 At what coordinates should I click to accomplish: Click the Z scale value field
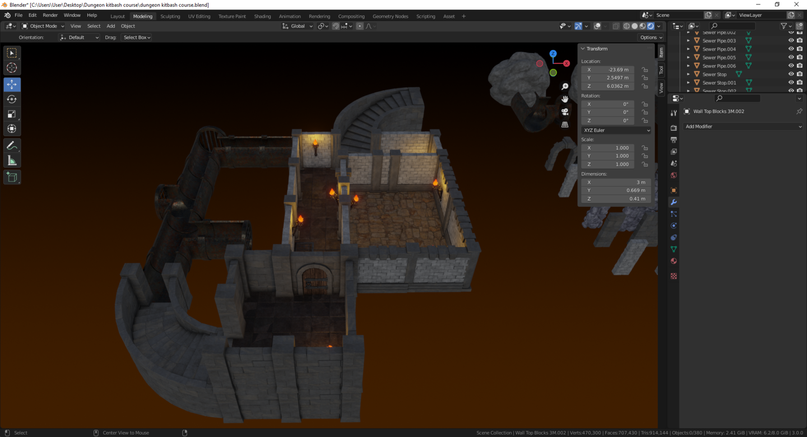pos(608,164)
